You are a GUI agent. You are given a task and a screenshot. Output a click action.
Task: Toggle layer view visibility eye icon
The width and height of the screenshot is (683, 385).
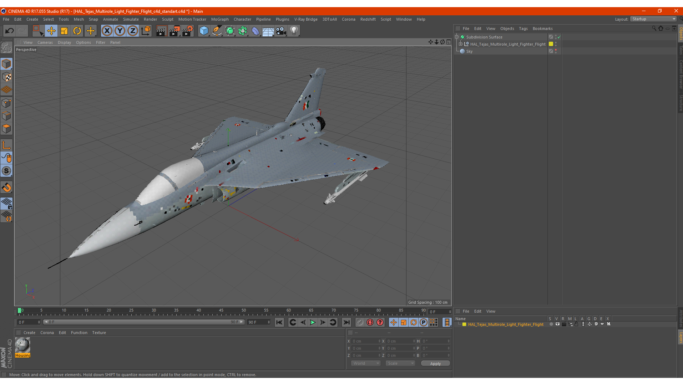[557, 324]
